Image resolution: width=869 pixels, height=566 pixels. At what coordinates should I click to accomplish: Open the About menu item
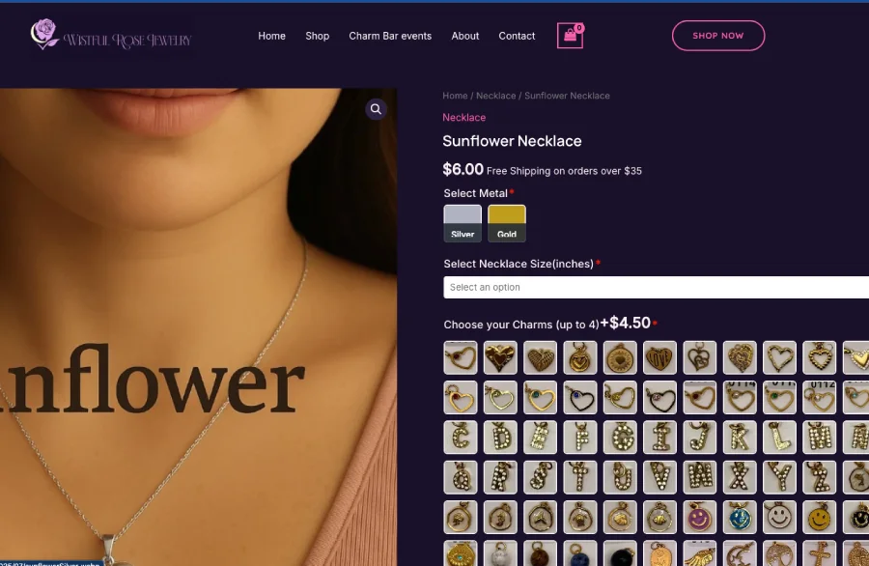click(x=465, y=36)
